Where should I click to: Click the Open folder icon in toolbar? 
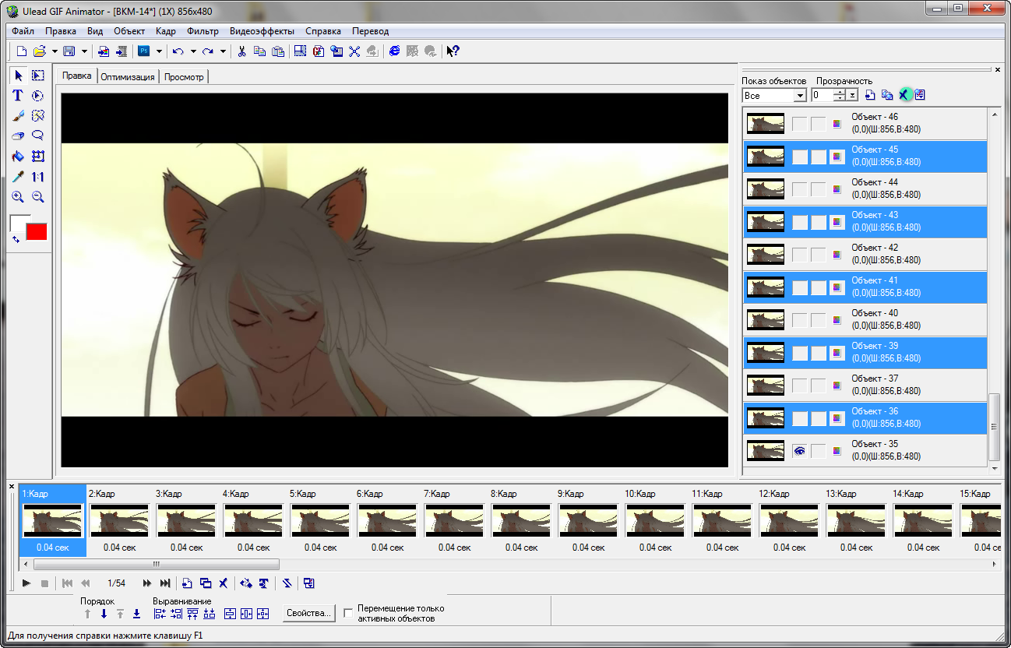tap(39, 51)
